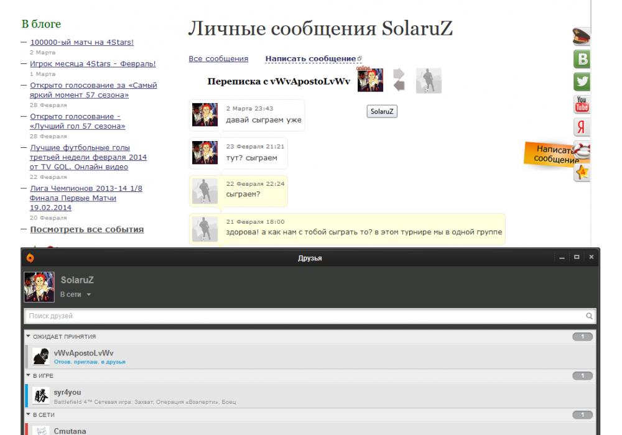Open the Twitter sidebar icon
This screenshot has height=435, width=622.
tap(581, 81)
